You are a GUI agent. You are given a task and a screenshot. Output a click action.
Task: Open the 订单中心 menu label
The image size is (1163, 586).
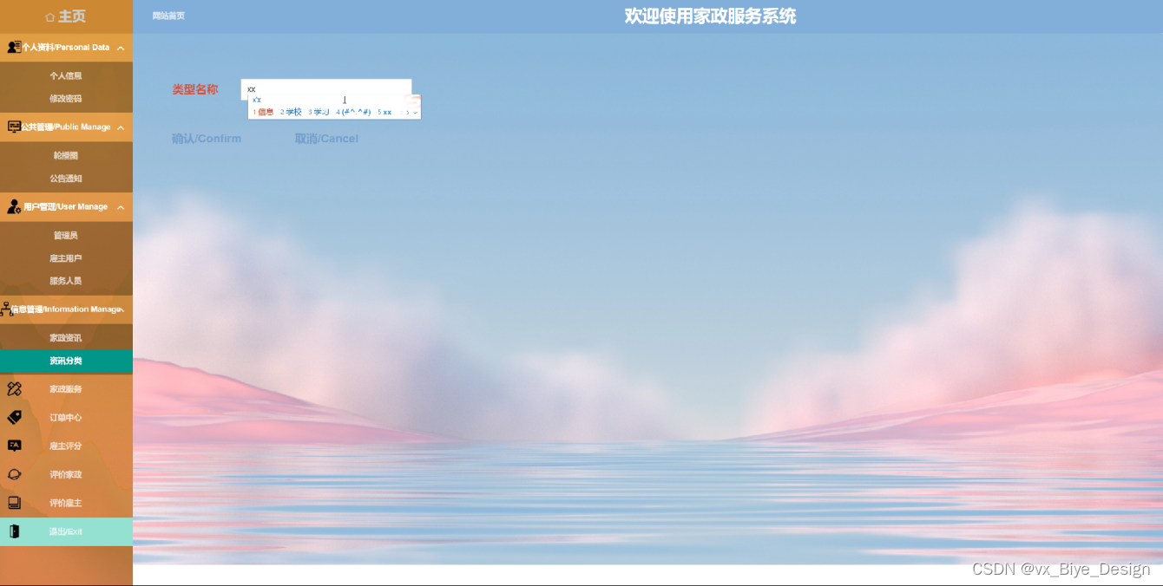tap(66, 418)
